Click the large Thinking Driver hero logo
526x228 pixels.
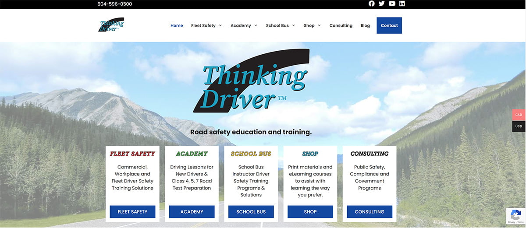coord(251,85)
